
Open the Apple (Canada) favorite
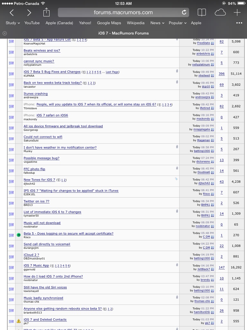(59, 23)
